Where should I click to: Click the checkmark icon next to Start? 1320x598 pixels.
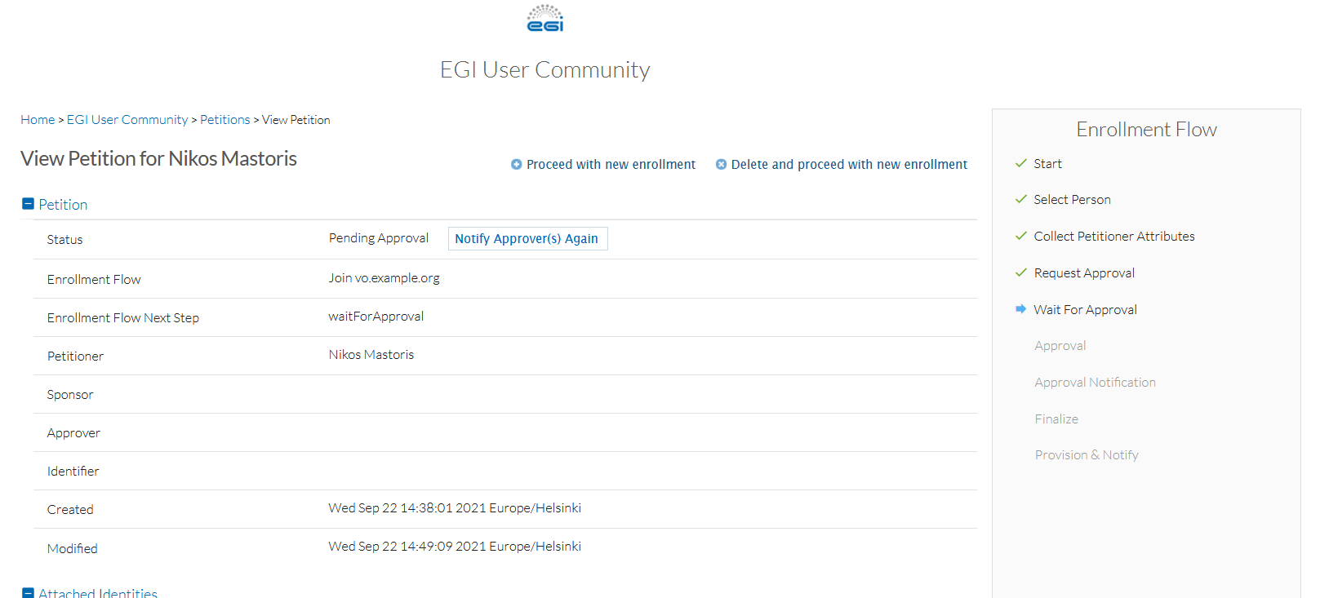1020,163
